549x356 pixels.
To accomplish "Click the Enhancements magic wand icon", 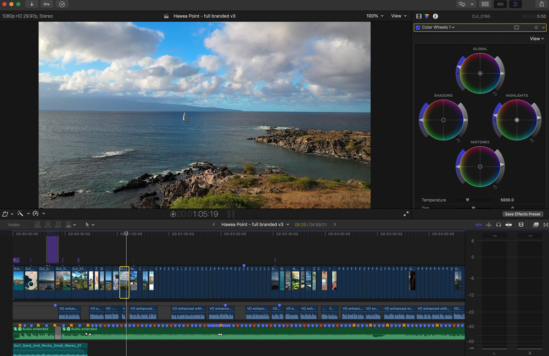I will pos(20,213).
